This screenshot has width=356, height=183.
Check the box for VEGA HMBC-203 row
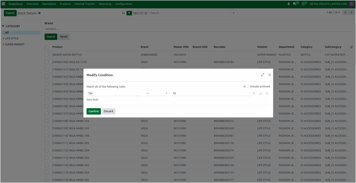click(47, 143)
